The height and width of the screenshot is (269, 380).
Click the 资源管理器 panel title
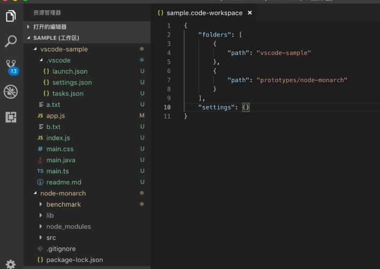pos(47,12)
